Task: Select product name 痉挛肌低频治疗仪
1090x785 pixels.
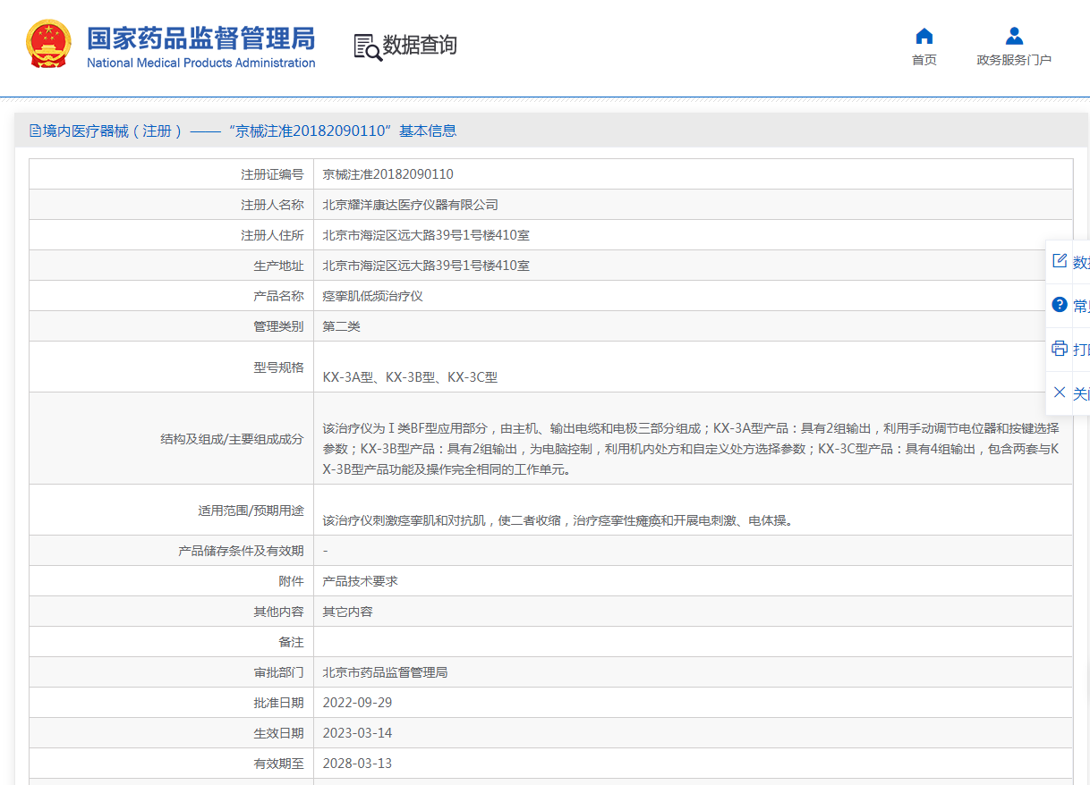Action: point(373,296)
